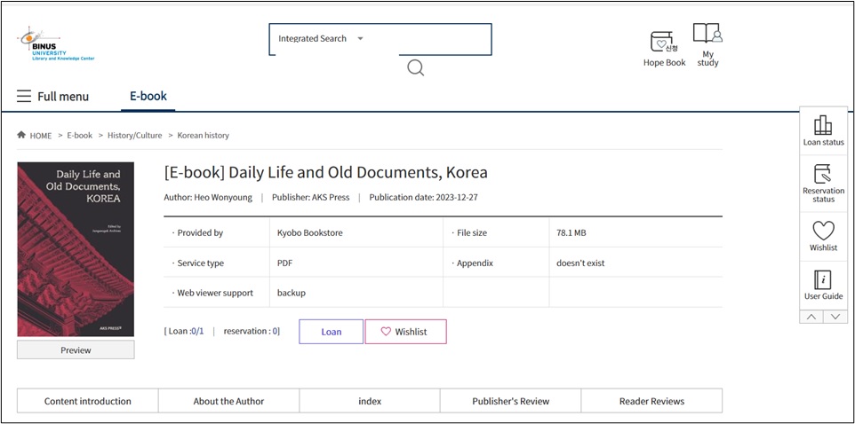Open Hope Book request icon
Viewport: 855px width, 424px height.
coord(664,43)
